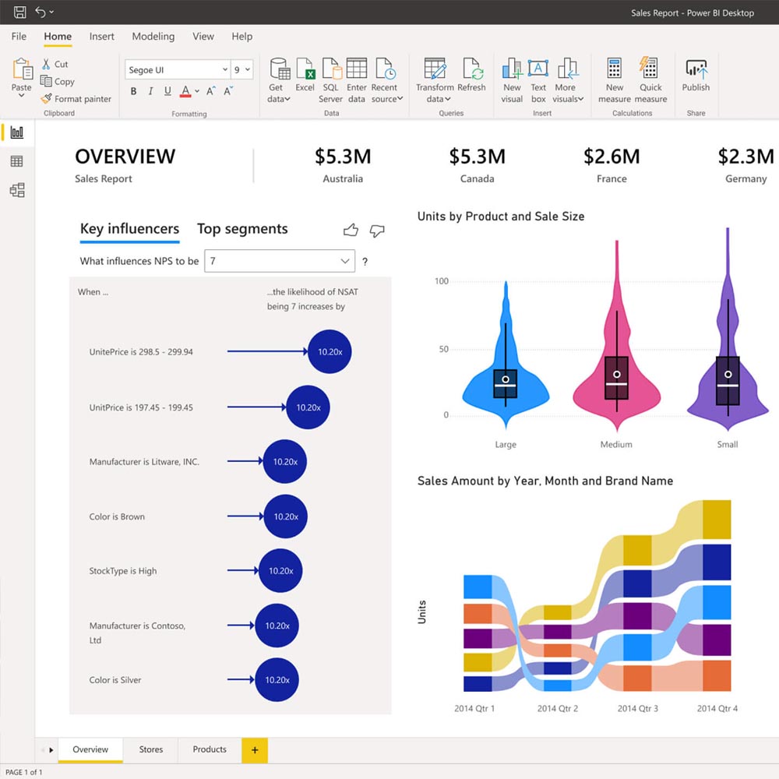Click the Publish icon
779x779 pixels.
point(696,69)
